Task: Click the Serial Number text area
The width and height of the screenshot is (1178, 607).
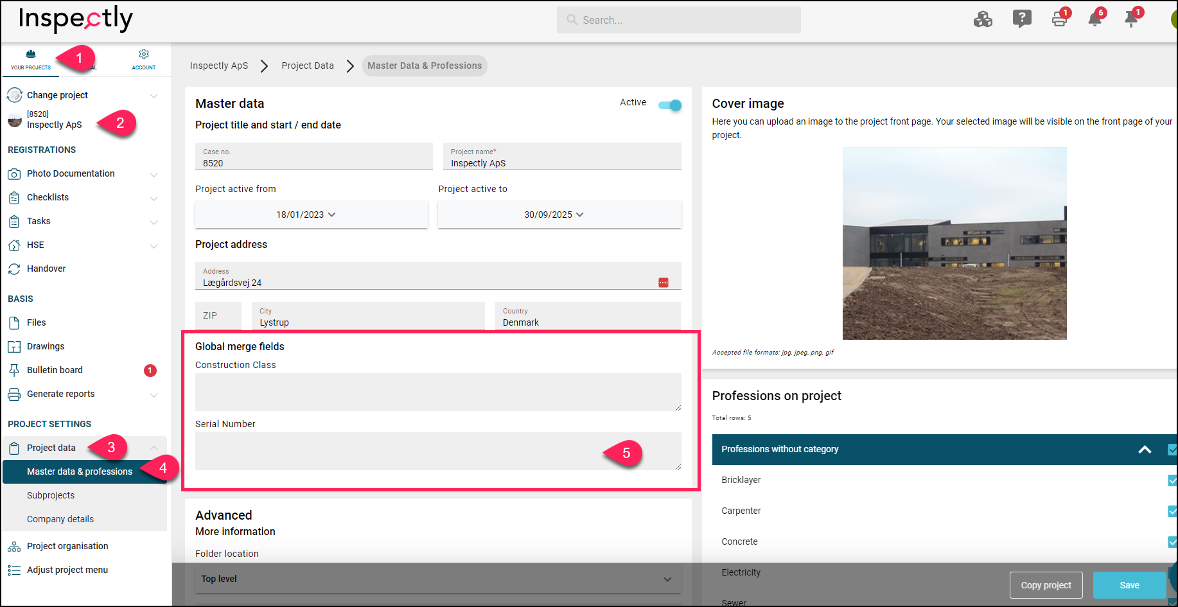Action: click(438, 451)
